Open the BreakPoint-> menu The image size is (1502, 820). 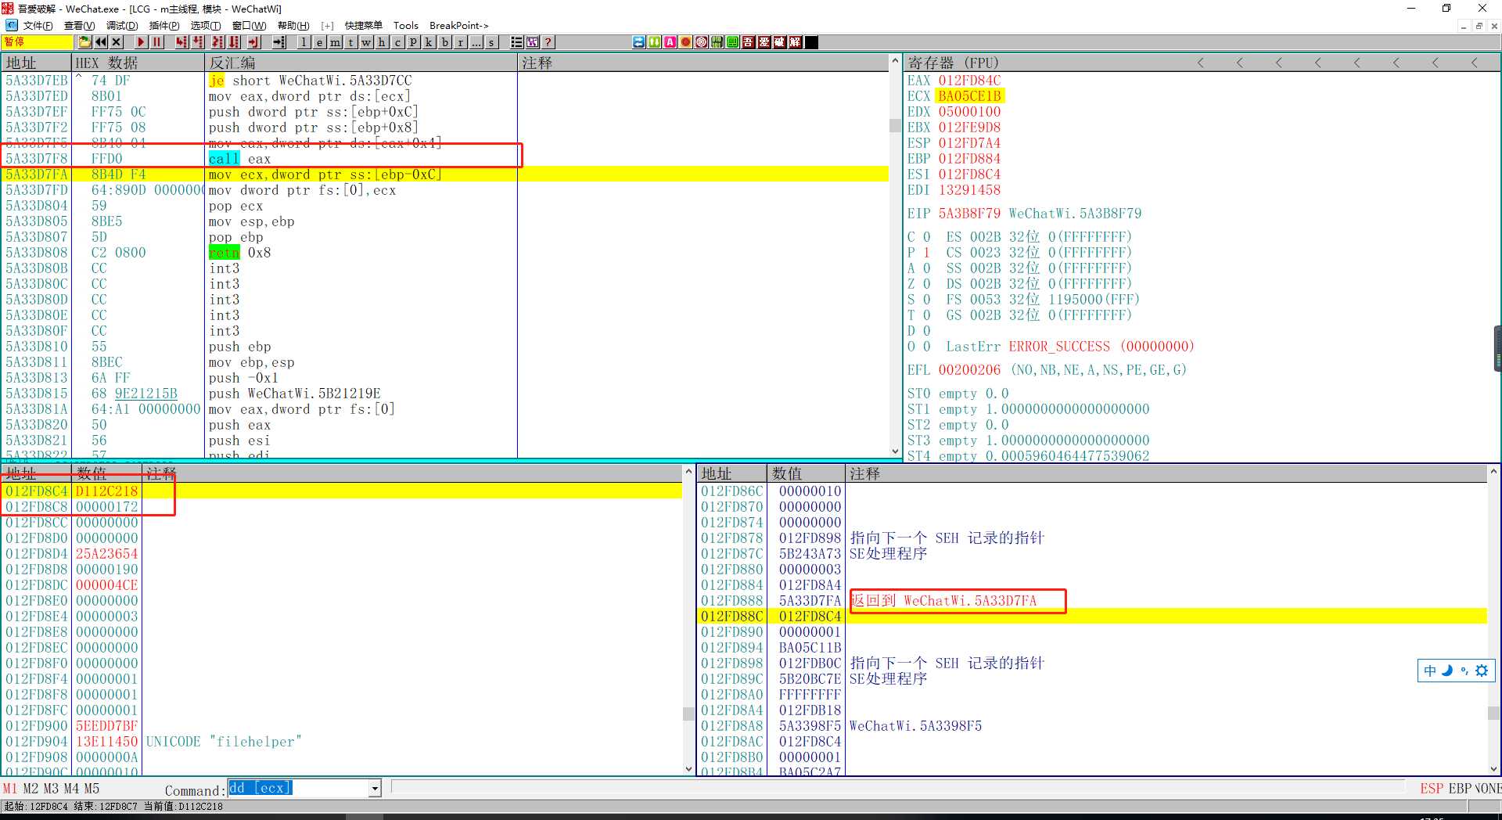click(x=458, y=26)
